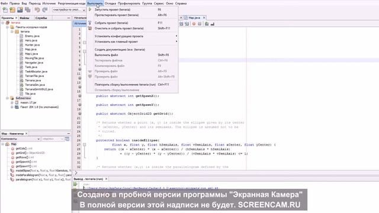Collapse the Пакеты исходных кодов node

[7, 27]
